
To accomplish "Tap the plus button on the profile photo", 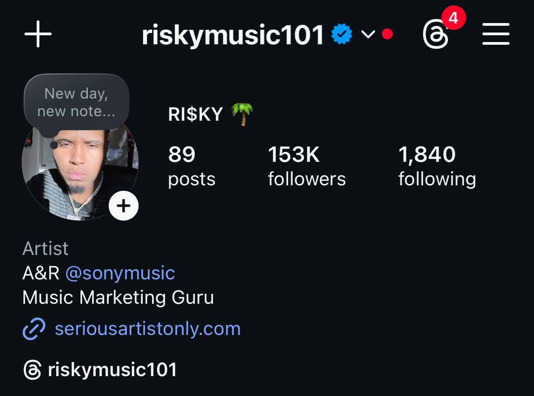I will (123, 206).
